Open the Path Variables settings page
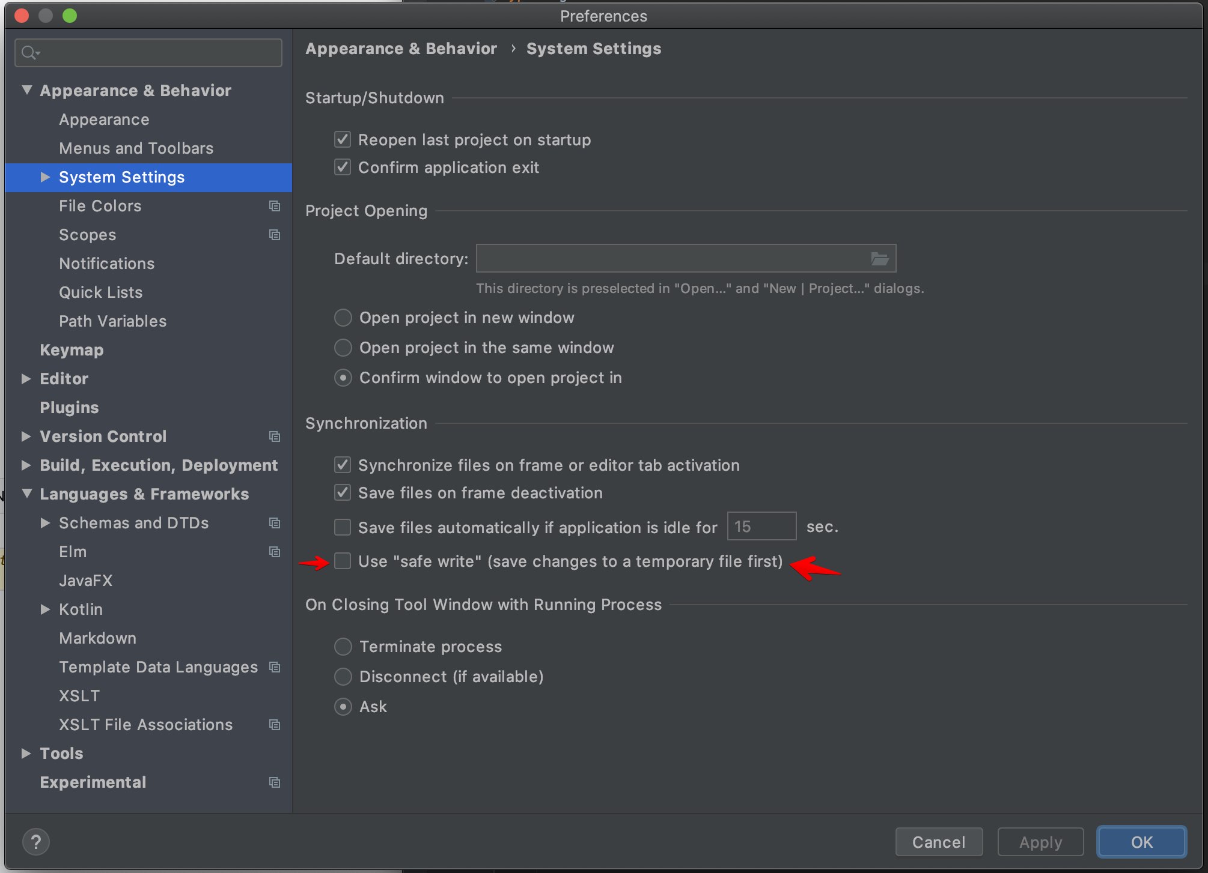 tap(113, 321)
